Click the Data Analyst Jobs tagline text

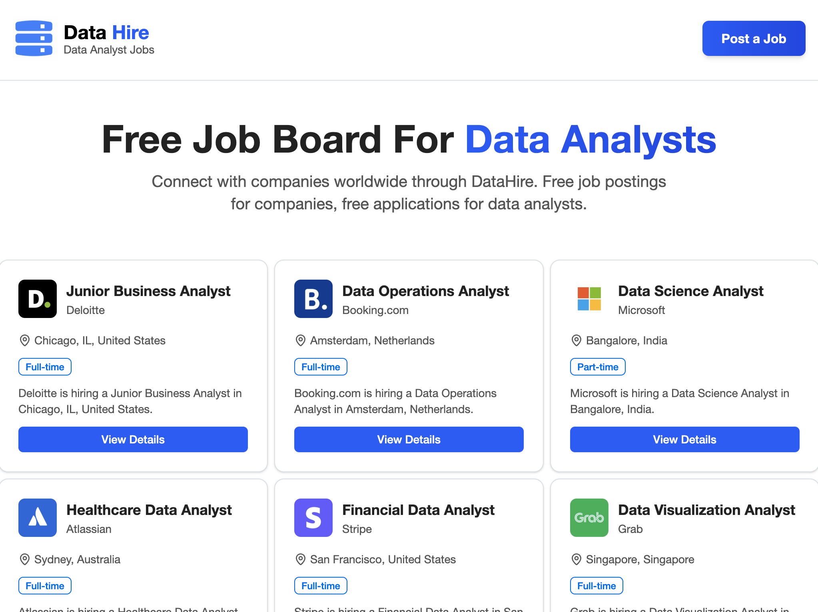click(109, 50)
